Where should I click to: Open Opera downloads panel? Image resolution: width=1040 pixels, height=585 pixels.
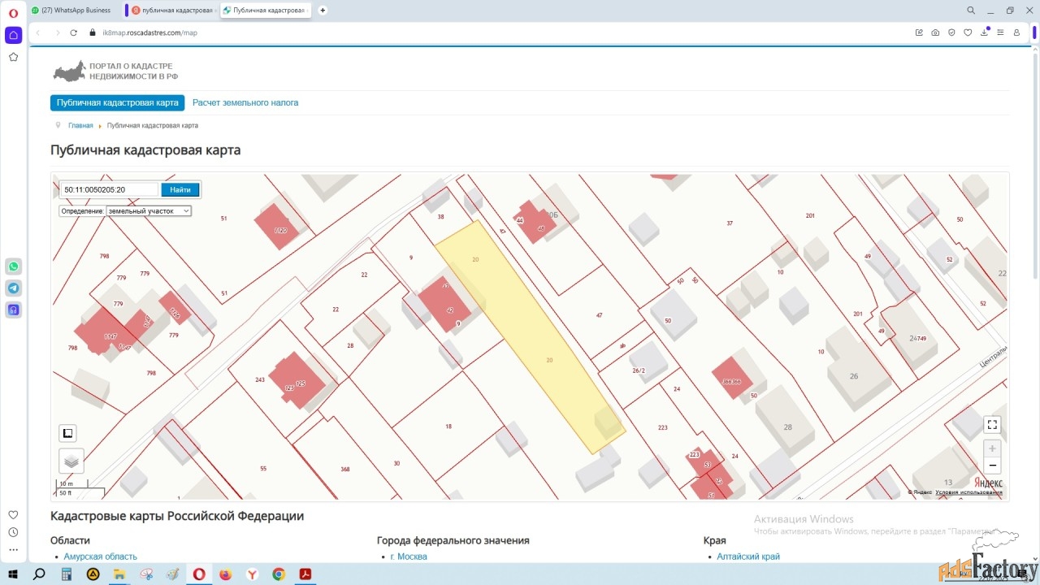click(x=984, y=32)
